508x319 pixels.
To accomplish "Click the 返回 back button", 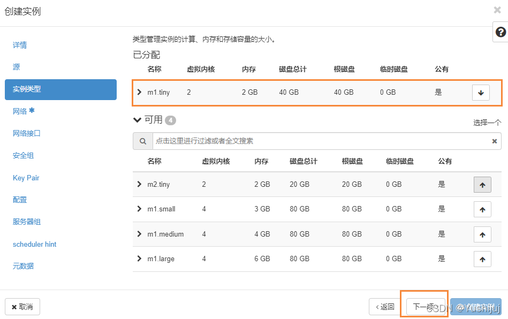I will (x=385, y=307).
